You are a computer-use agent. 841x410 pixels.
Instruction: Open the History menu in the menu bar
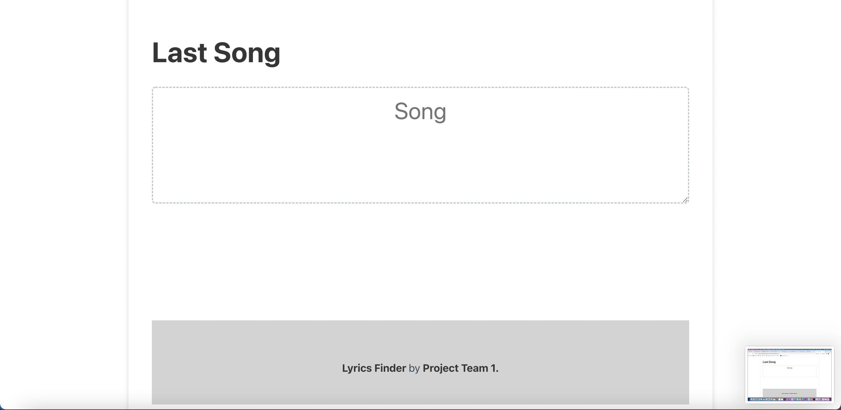pos(764,350)
